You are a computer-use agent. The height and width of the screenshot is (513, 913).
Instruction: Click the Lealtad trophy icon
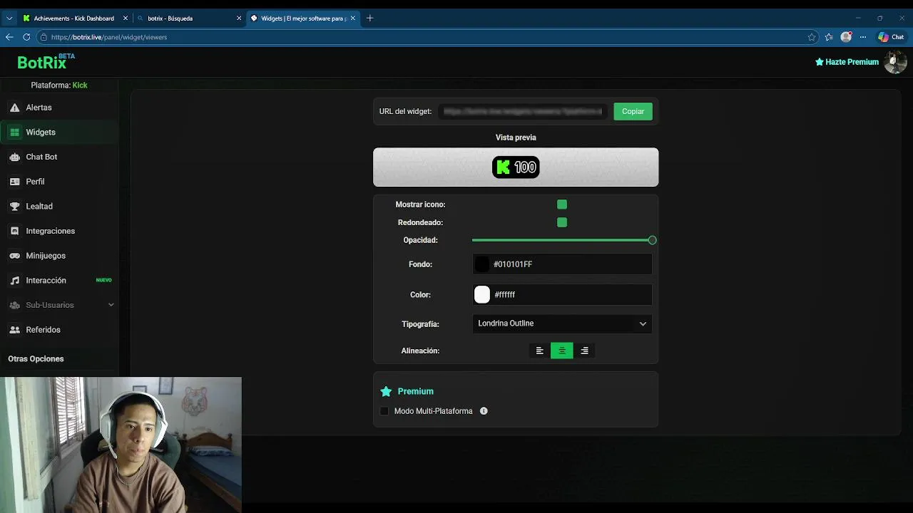pyautogui.click(x=14, y=207)
